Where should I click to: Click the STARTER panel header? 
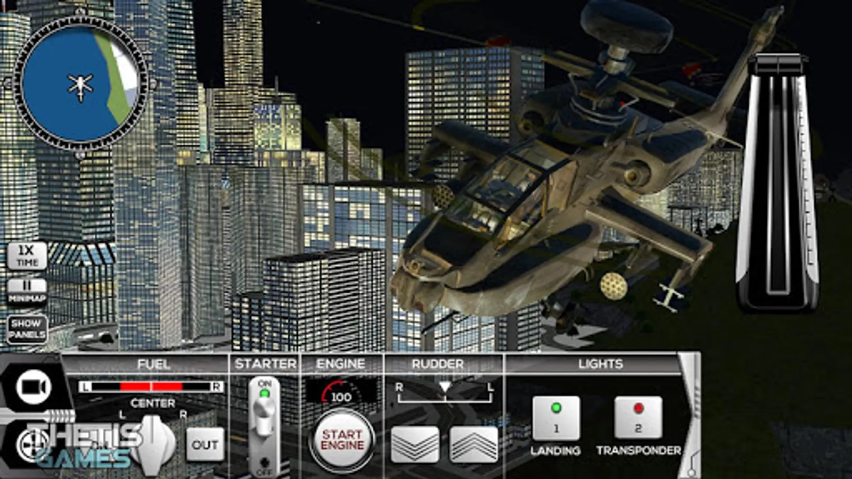pyautogui.click(x=265, y=364)
